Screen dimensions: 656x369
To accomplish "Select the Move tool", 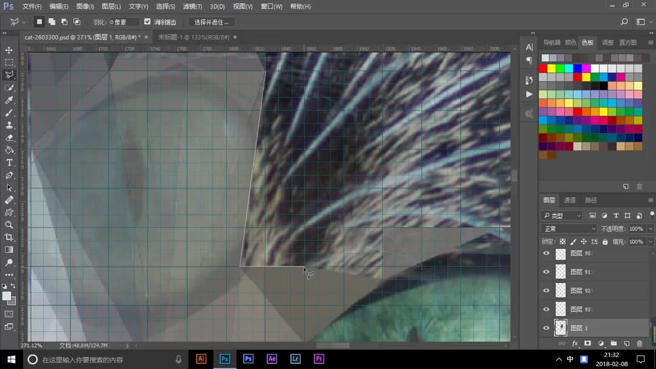I will pos(9,50).
